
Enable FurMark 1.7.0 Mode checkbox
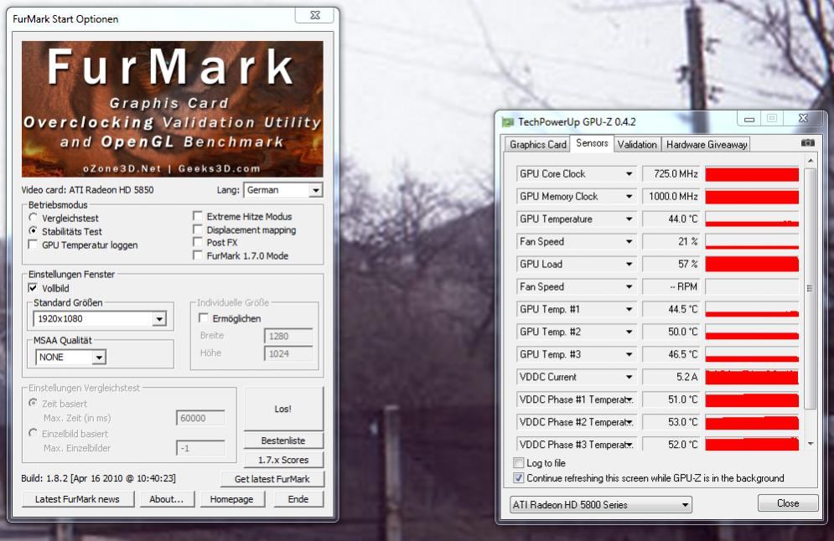click(x=197, y=255)
